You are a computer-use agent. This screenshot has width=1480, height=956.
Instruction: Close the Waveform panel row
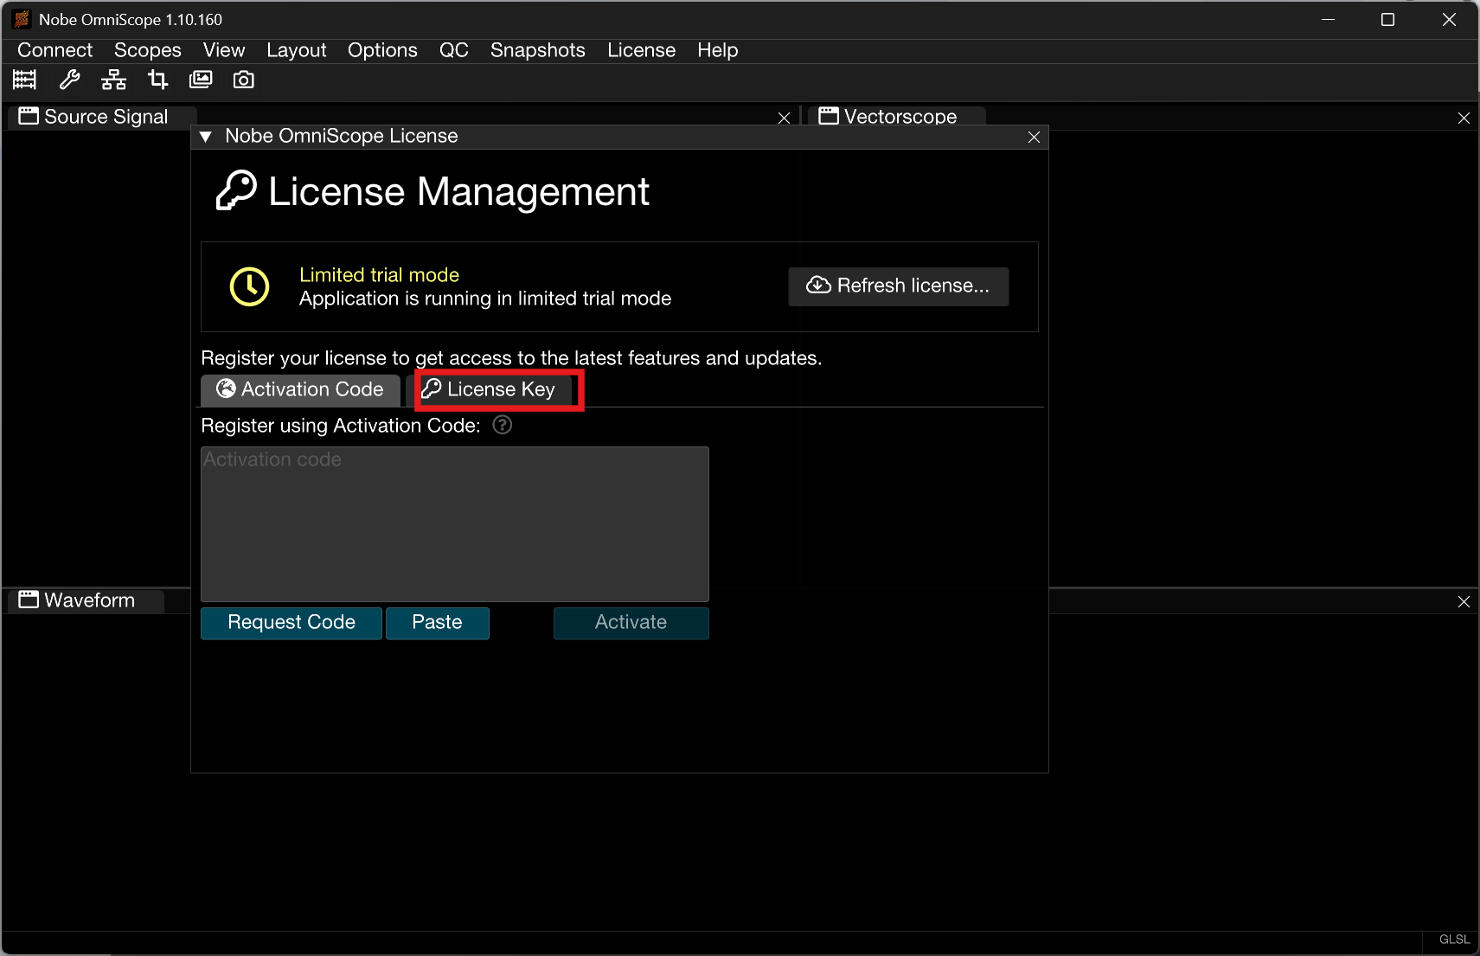(1464, 601)
